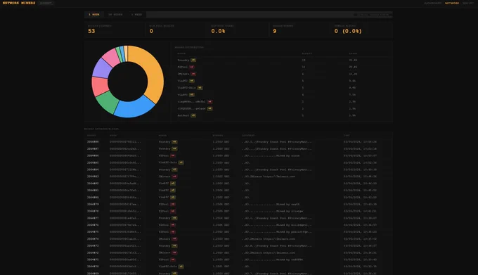The height and width of the screenshot is (275, 478).
Task: Click the 2Miners red badge in block row ending 883
Action: 174,177
